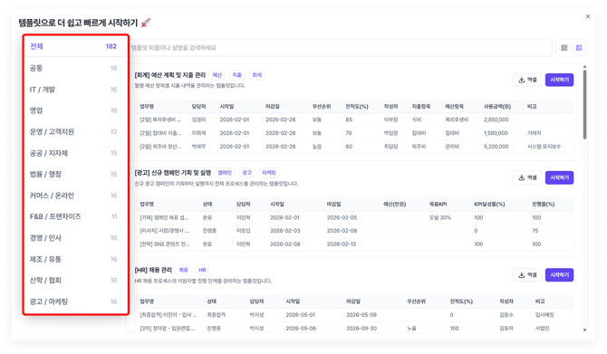Open the 산학 / 협회 category
The height and width of the screenshot is (354, 607).
point(75,280)
